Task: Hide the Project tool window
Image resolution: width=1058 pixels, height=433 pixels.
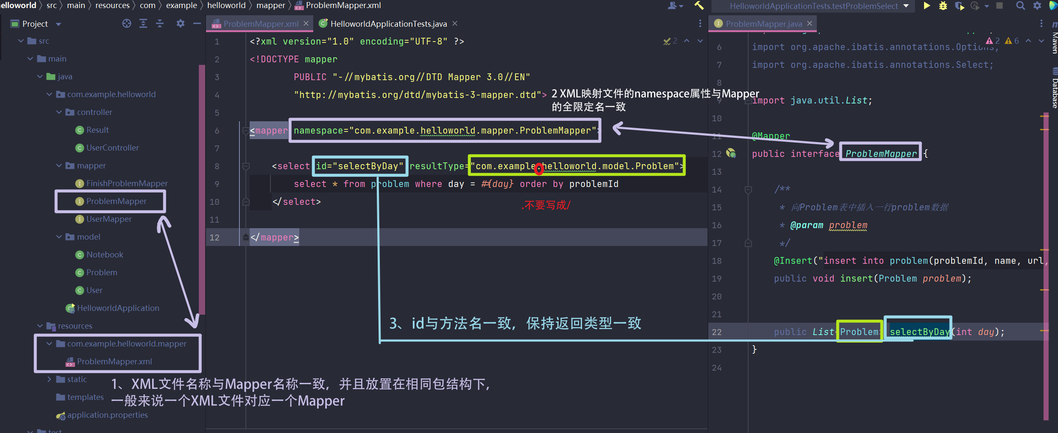Action: click(197, 24)
